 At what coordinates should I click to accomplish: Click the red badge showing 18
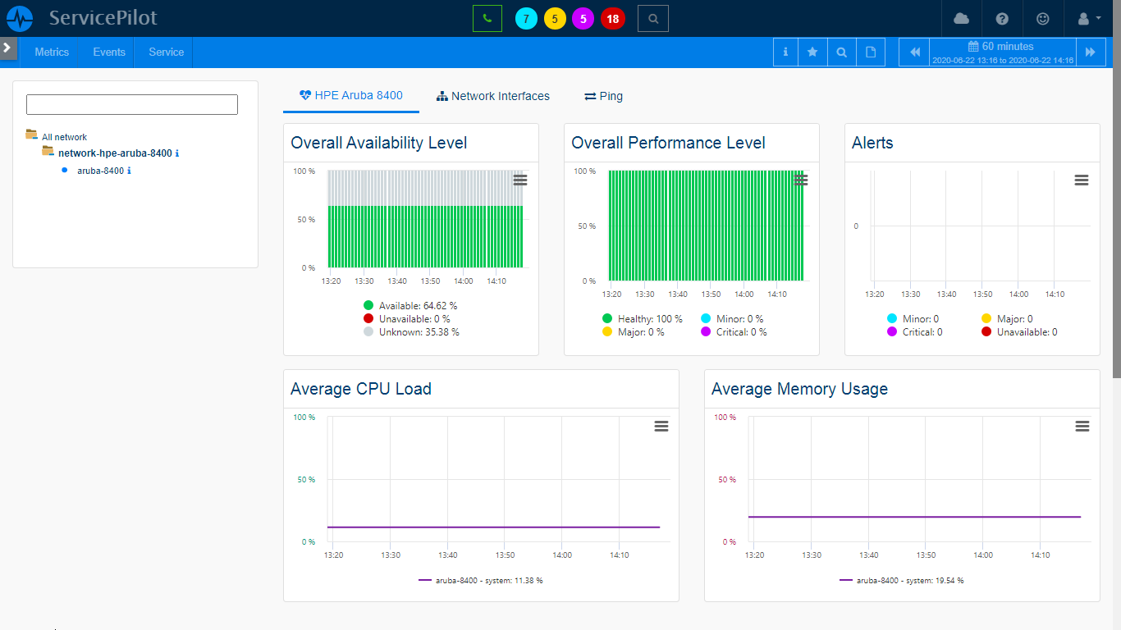[x=612, y=19]
